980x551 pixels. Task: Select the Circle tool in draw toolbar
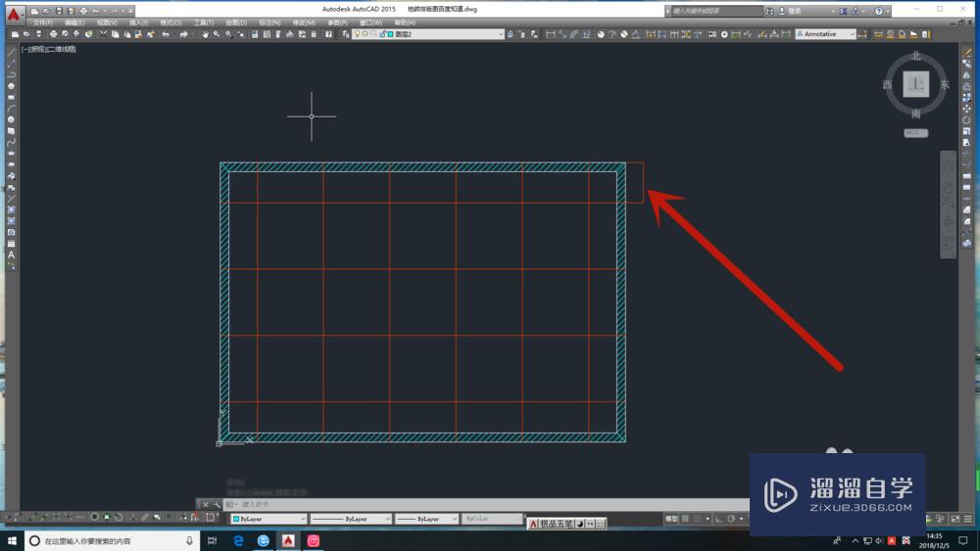[11, 119]
